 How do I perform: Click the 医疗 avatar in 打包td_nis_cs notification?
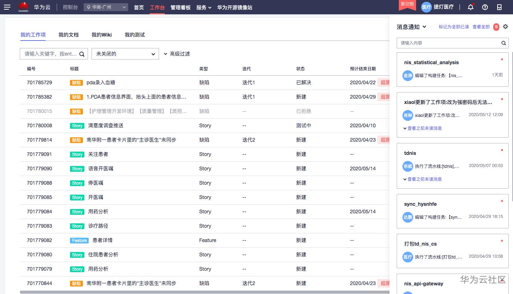[x=408, y=257]
